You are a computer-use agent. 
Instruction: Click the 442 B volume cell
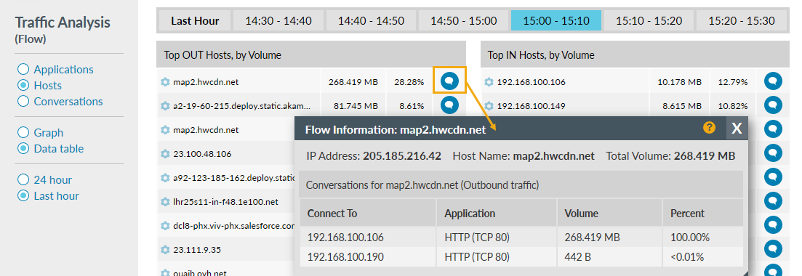pos(577,257)
